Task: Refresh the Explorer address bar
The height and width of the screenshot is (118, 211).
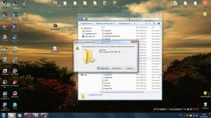Action: pyautogui.click(x=127, y=19)
